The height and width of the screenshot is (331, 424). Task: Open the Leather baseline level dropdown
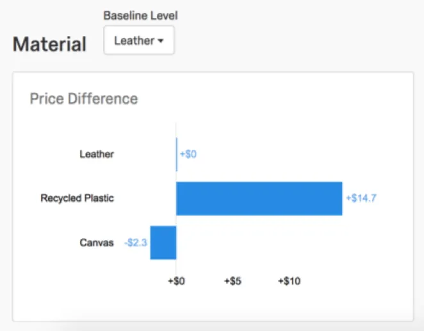coord(138,40)
